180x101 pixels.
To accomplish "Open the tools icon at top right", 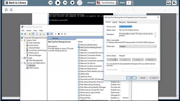I will tap(174, 3).
